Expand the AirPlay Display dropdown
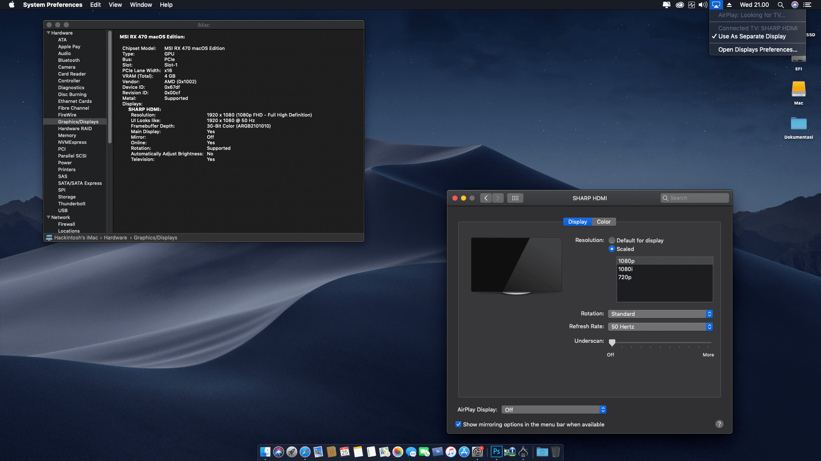Image resolution: width=821 pixels, height=461 pixels. tap(554, 410)
